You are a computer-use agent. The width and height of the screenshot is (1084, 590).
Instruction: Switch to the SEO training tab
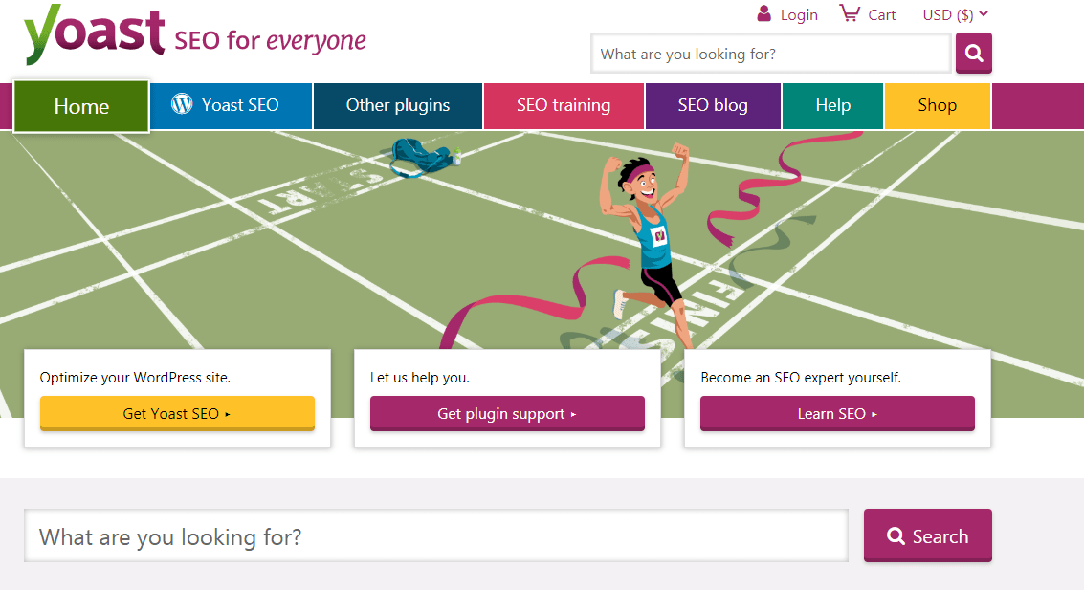[x=564, y=106]
